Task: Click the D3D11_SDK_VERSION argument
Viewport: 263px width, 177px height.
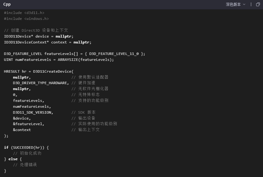Action: (x=33, y=112)
